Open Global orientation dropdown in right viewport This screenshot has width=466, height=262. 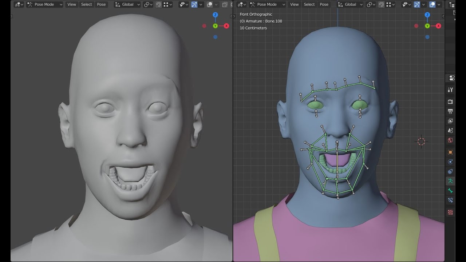(350, 4)
